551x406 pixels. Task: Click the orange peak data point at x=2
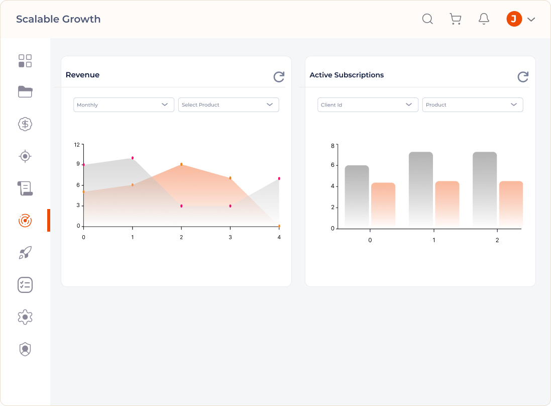[x=181, y=164]
